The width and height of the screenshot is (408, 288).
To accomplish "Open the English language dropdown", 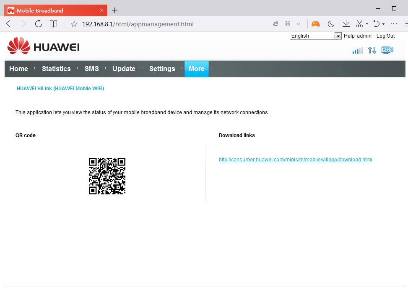I will point(316,36).
